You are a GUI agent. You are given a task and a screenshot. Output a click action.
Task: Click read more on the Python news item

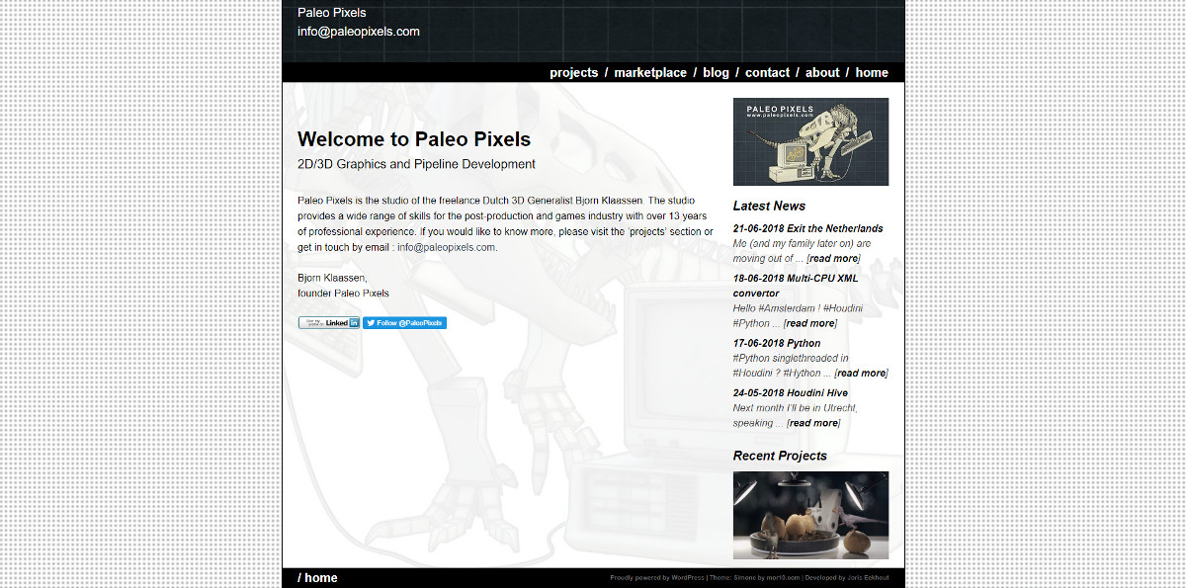click(x=860, y=373)
